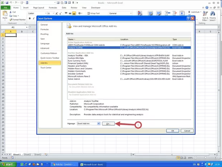Select Trust Center in options sidebar
222x167 pixels.
(46, 68)
